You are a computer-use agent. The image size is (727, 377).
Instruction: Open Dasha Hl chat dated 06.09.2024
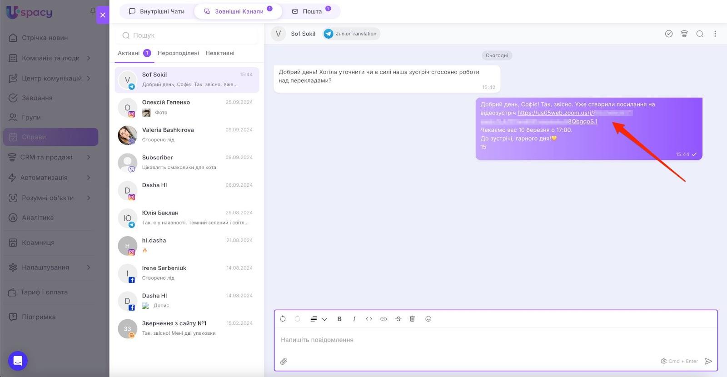tap(187, 191)
